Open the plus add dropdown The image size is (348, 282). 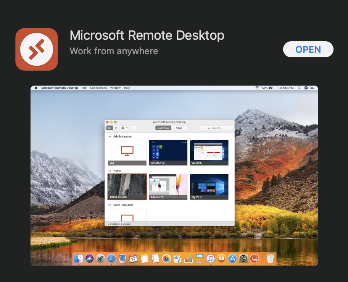134,128
